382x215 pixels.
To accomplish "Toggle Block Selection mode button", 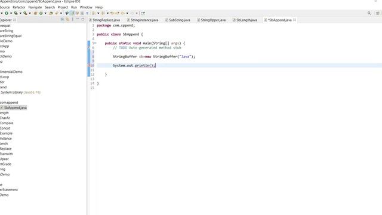I will 82,13.
